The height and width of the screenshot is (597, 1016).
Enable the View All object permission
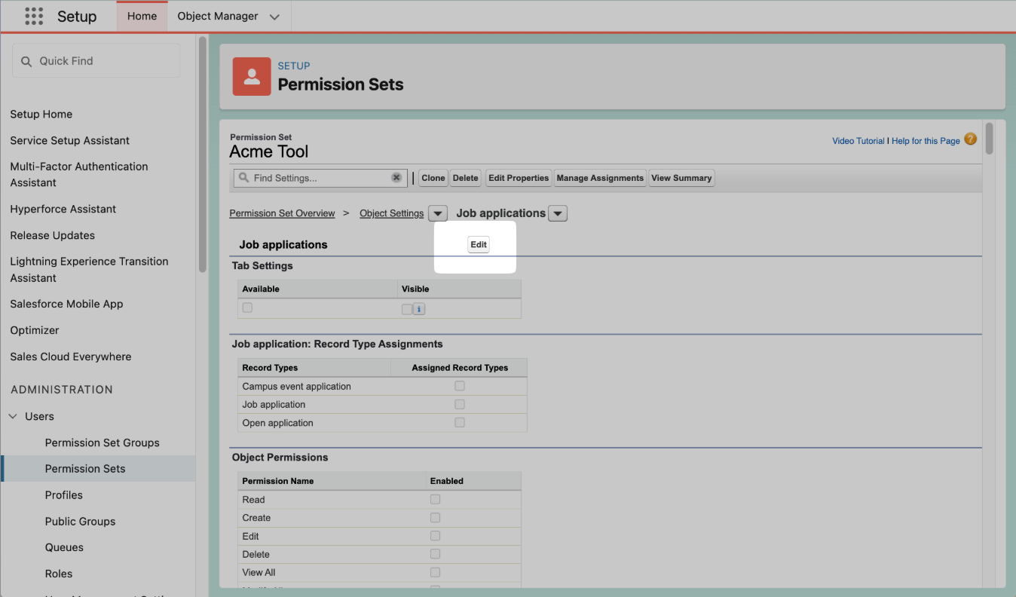(435, 572)
